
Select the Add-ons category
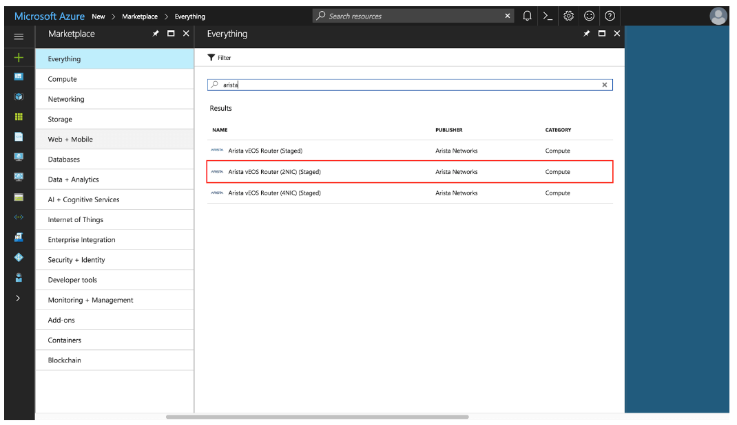pos(115,320)
